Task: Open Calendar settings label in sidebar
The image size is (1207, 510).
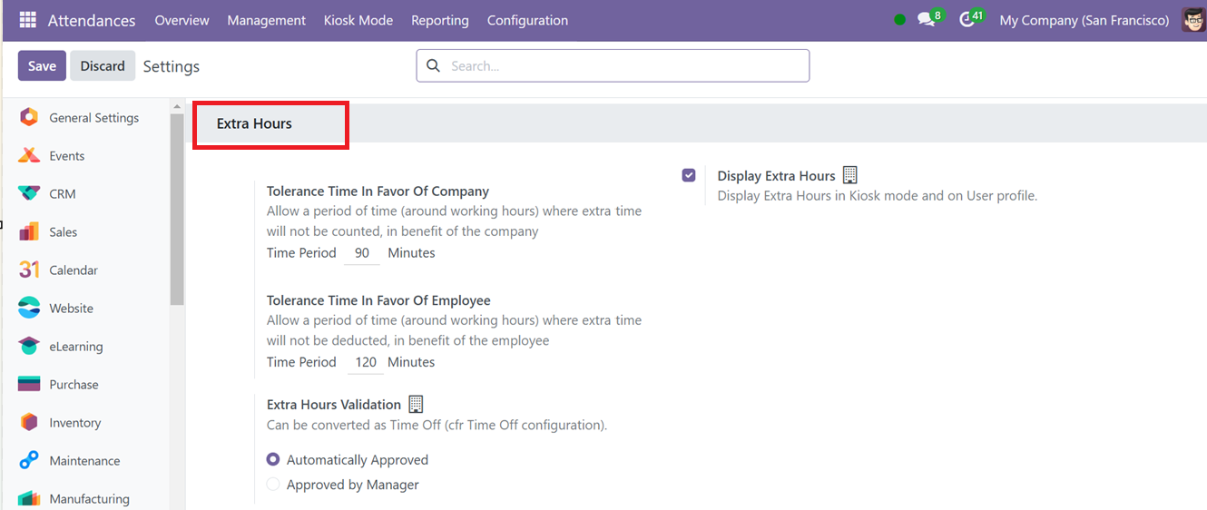Action: tap(74, 270)
